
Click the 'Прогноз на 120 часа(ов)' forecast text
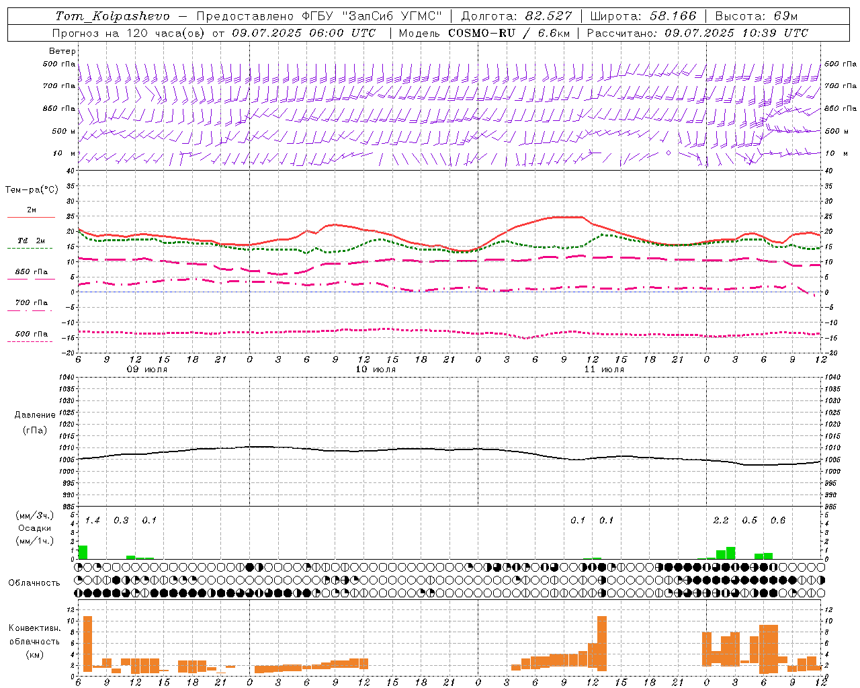pos(129,33)
